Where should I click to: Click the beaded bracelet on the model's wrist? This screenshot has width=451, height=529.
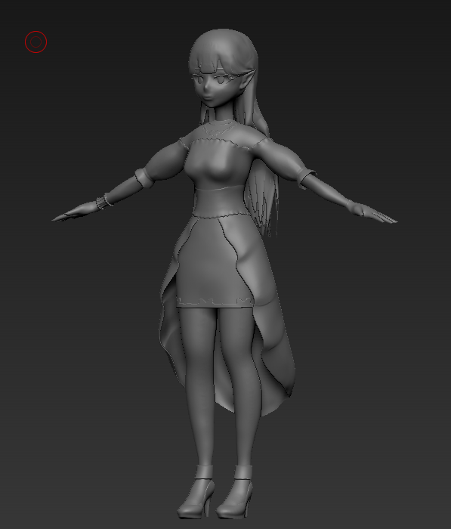[x=103, y=201]
